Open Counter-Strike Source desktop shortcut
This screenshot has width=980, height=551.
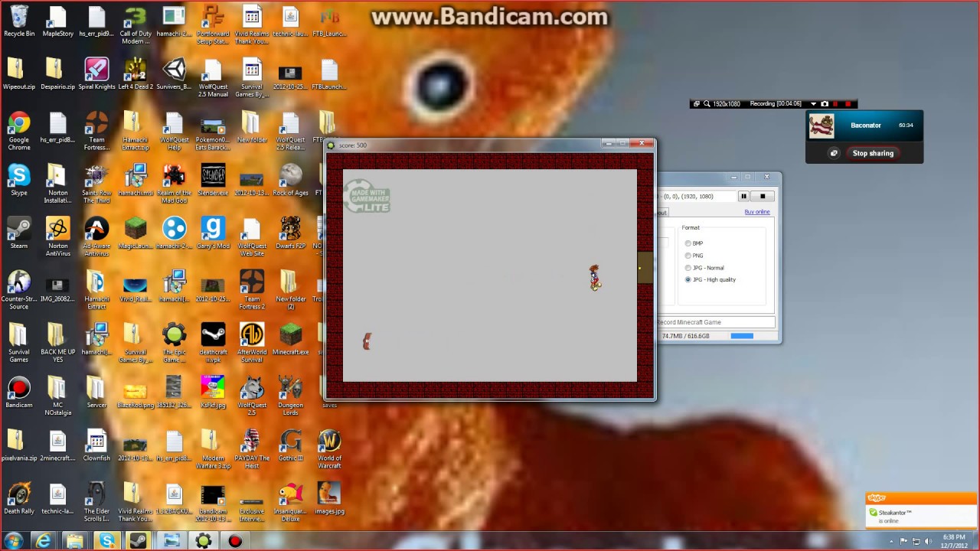19,289
